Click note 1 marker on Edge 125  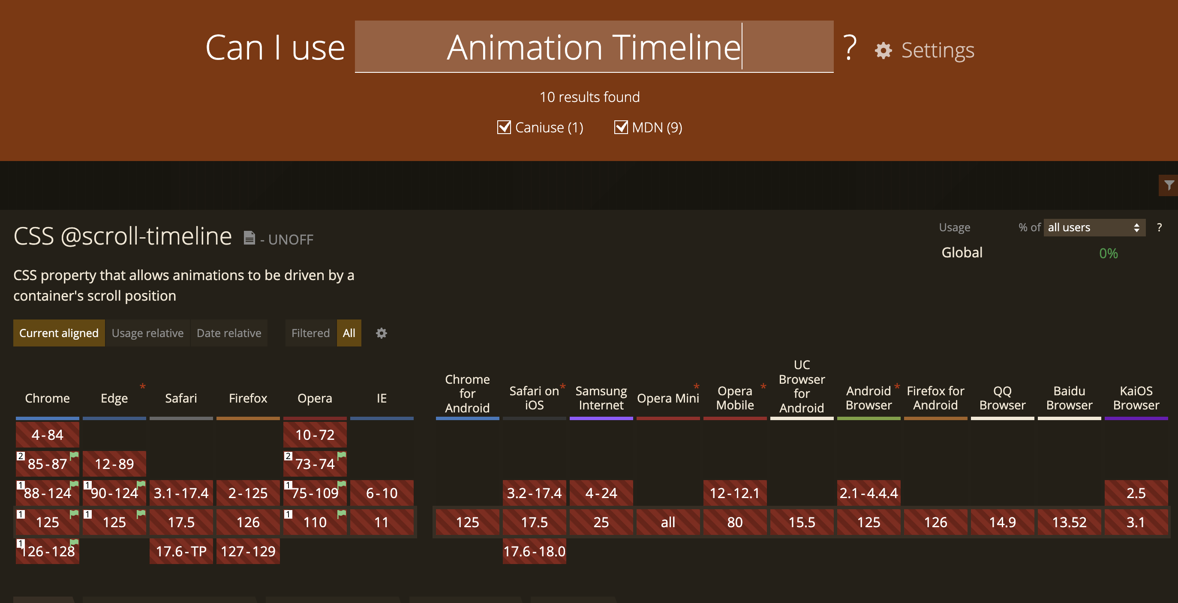point(88,514)
